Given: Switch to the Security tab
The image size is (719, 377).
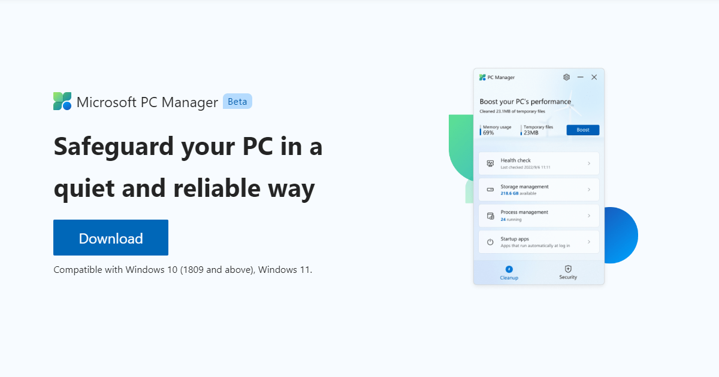Looking at the screenshot, I should (568, 273).
